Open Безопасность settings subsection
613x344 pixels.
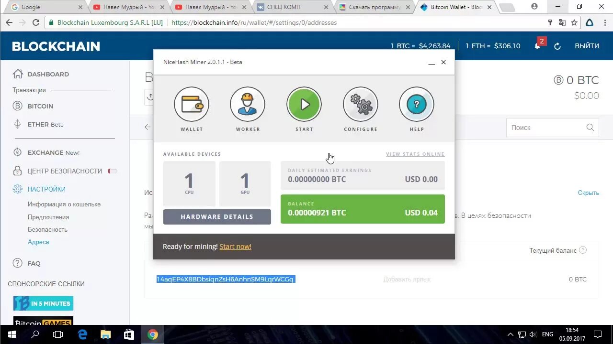pyautogui.click(x=47, y=229)
